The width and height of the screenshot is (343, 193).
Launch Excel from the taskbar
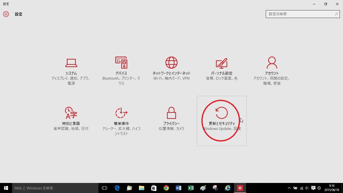pos(191,188)
